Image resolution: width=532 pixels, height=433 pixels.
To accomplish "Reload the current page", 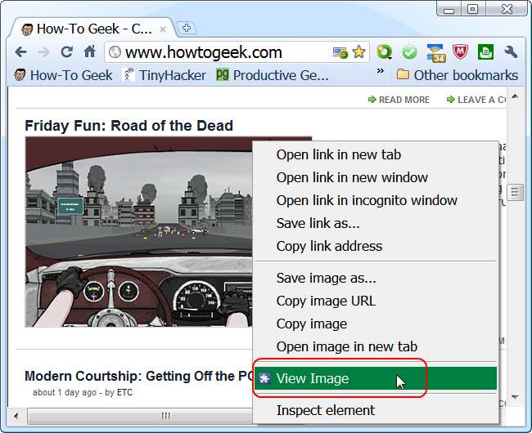I will click(x=66, y=51).
